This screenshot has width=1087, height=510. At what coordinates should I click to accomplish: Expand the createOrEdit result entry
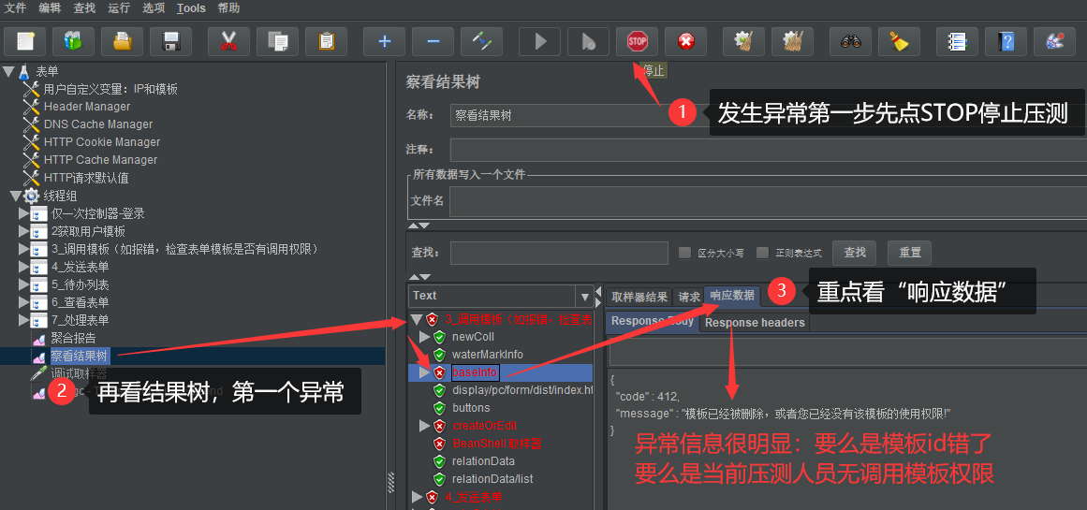425,426
